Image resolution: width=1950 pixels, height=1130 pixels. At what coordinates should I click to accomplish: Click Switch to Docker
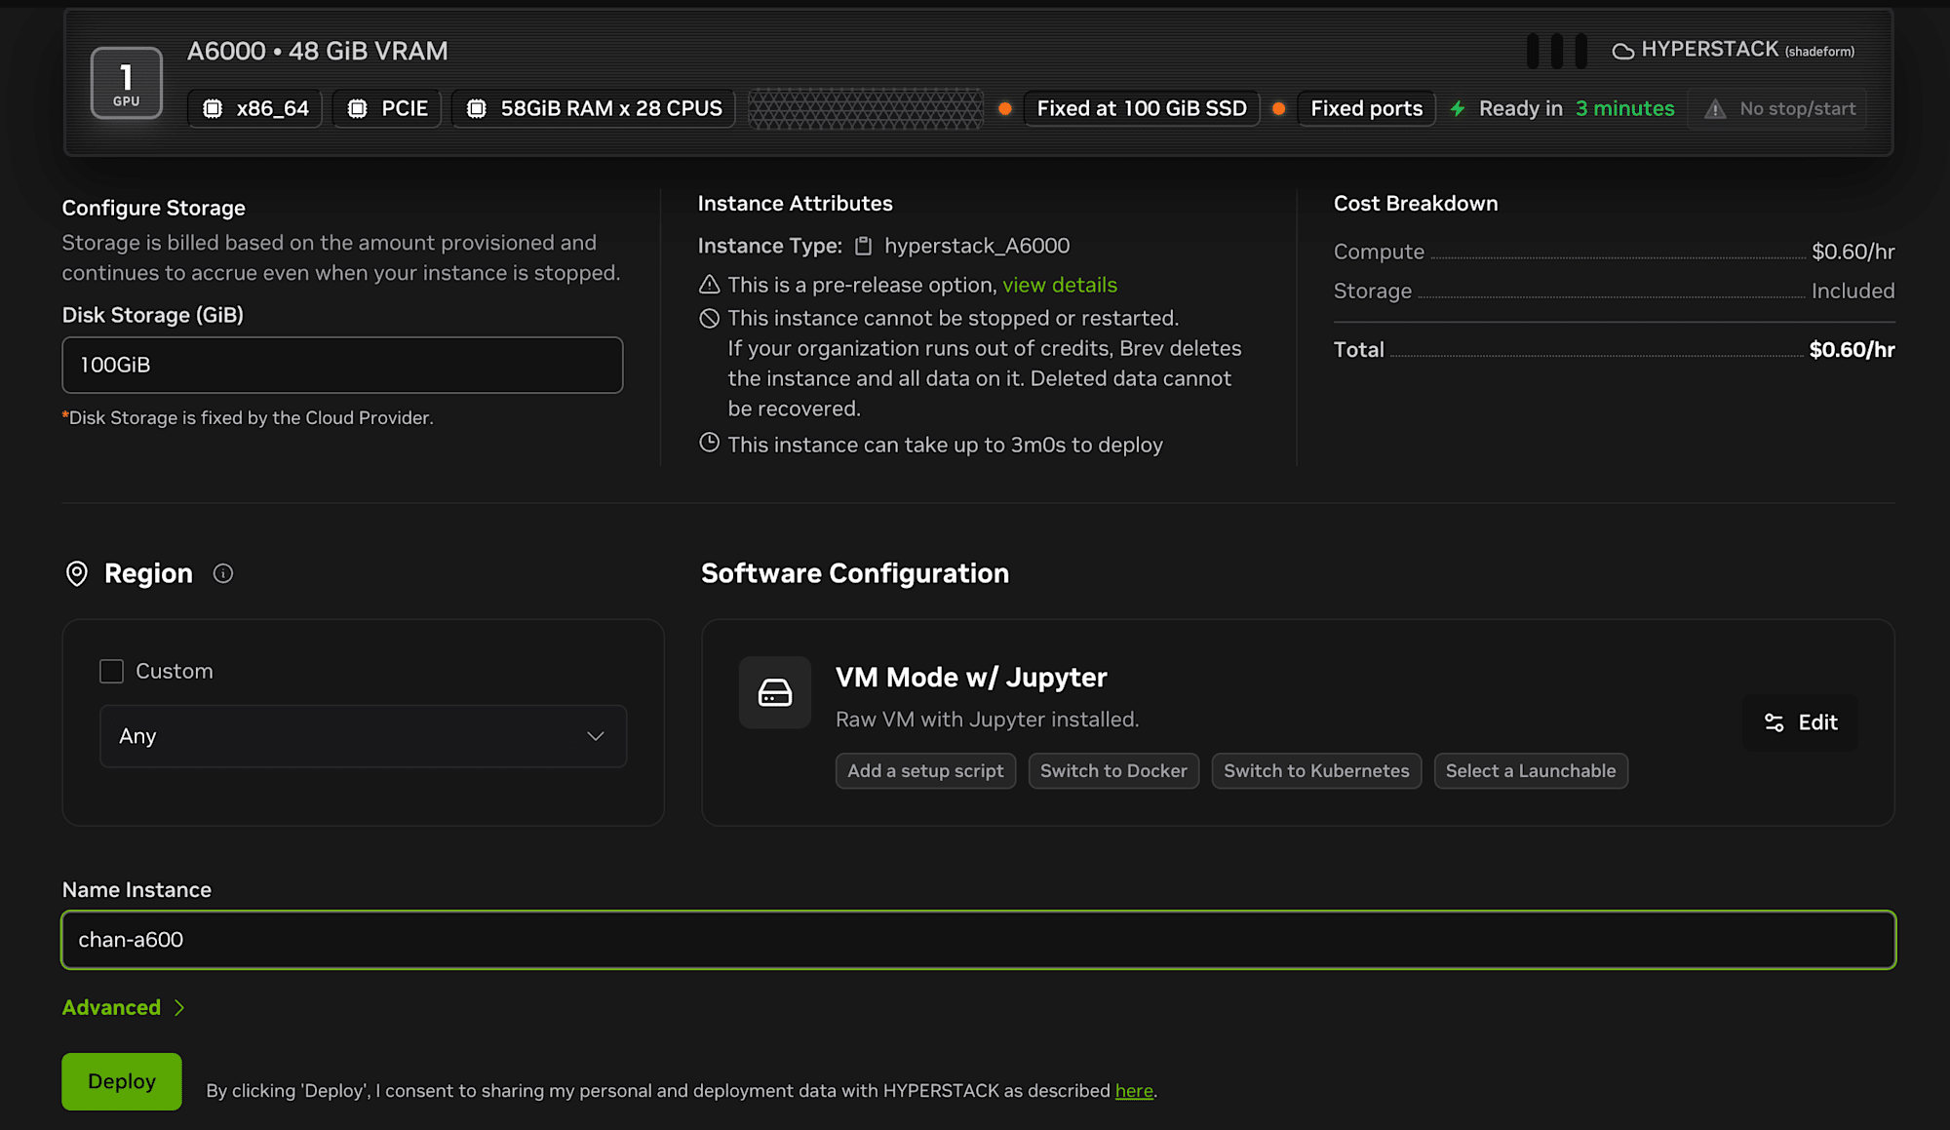(1113, 771)
